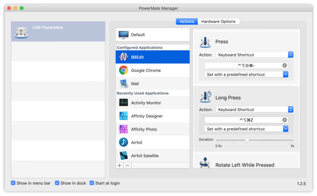
Task: Click the Google Chrome icon
Action: point(123,70)
